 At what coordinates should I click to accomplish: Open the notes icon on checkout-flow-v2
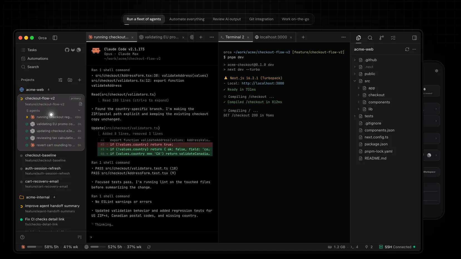pos(80,104)
